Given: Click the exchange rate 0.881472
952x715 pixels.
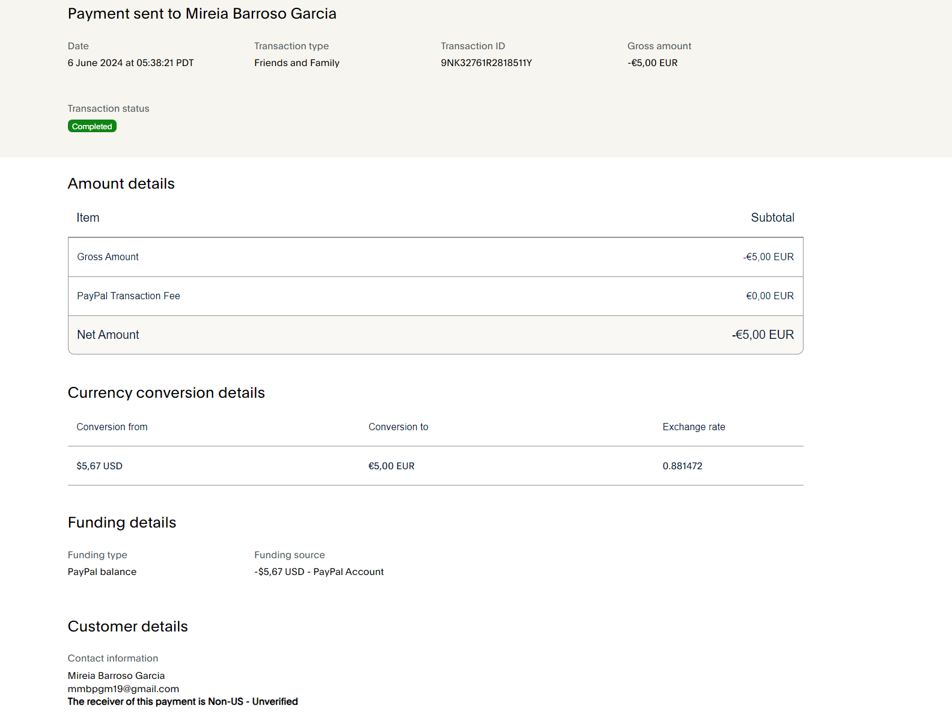Looking at the screenshot, I should 682,466.
